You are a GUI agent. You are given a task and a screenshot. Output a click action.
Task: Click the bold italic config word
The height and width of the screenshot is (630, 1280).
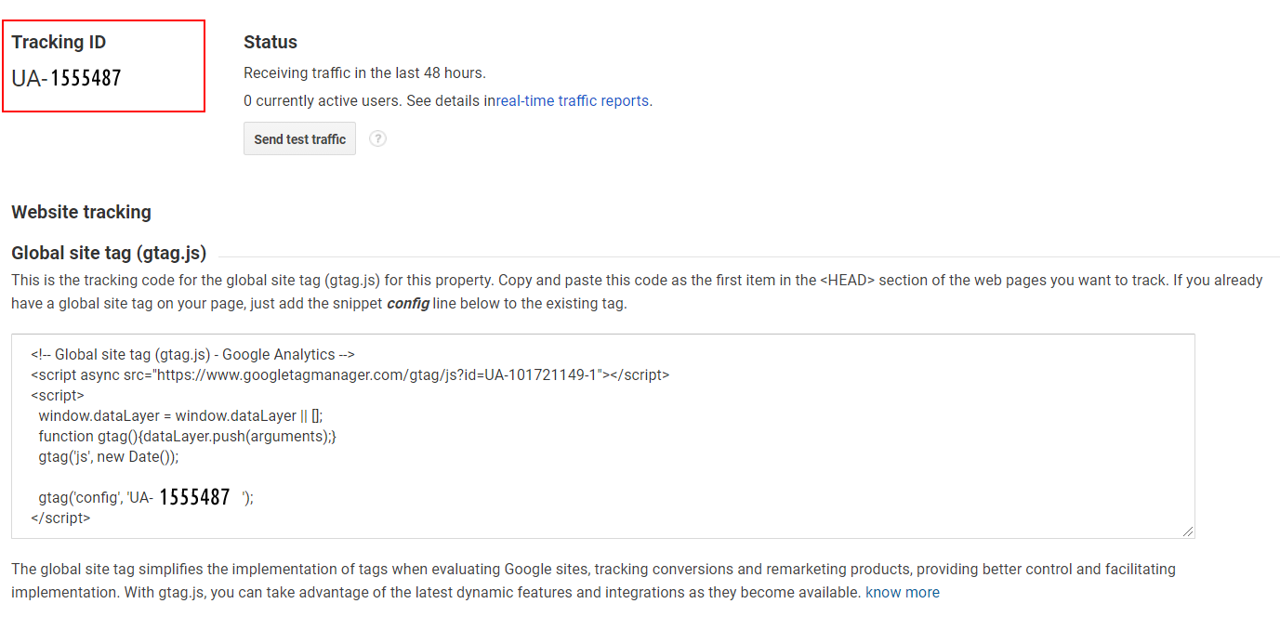pos(407,303)
